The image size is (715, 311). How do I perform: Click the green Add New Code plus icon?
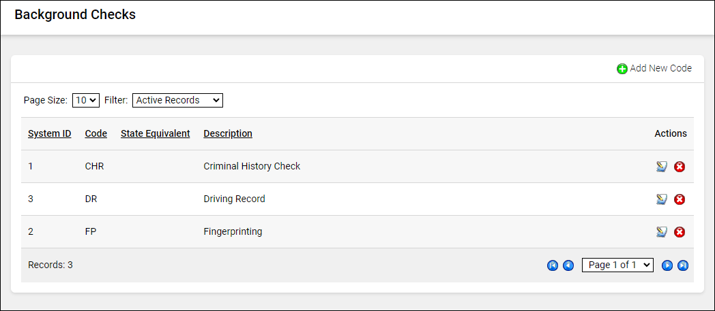(622, 69)
